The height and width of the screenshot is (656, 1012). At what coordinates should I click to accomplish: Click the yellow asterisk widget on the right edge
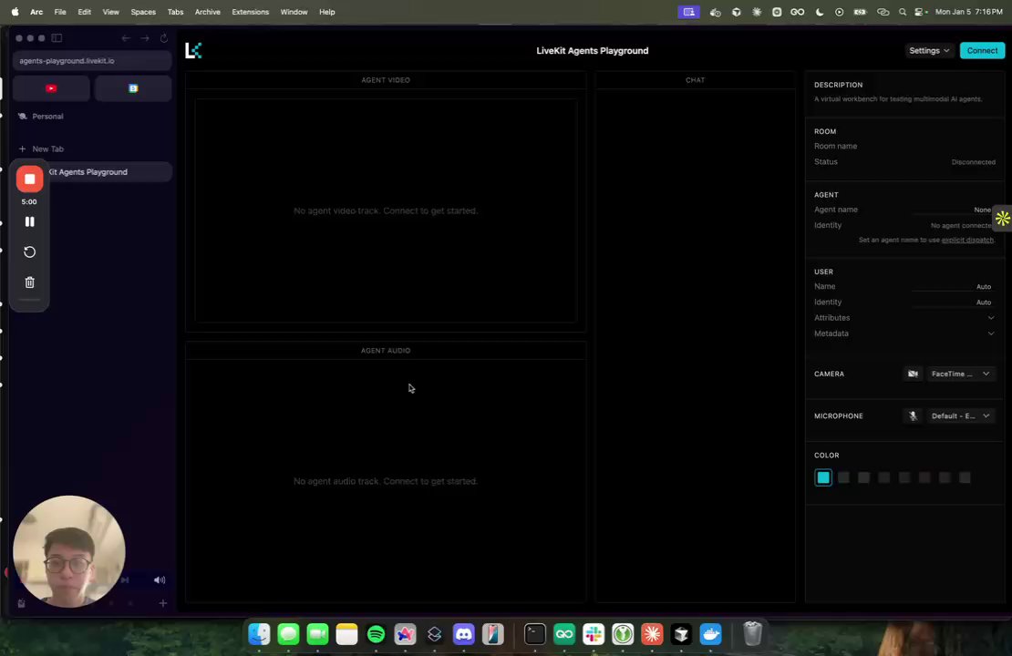click(1002, 219)
